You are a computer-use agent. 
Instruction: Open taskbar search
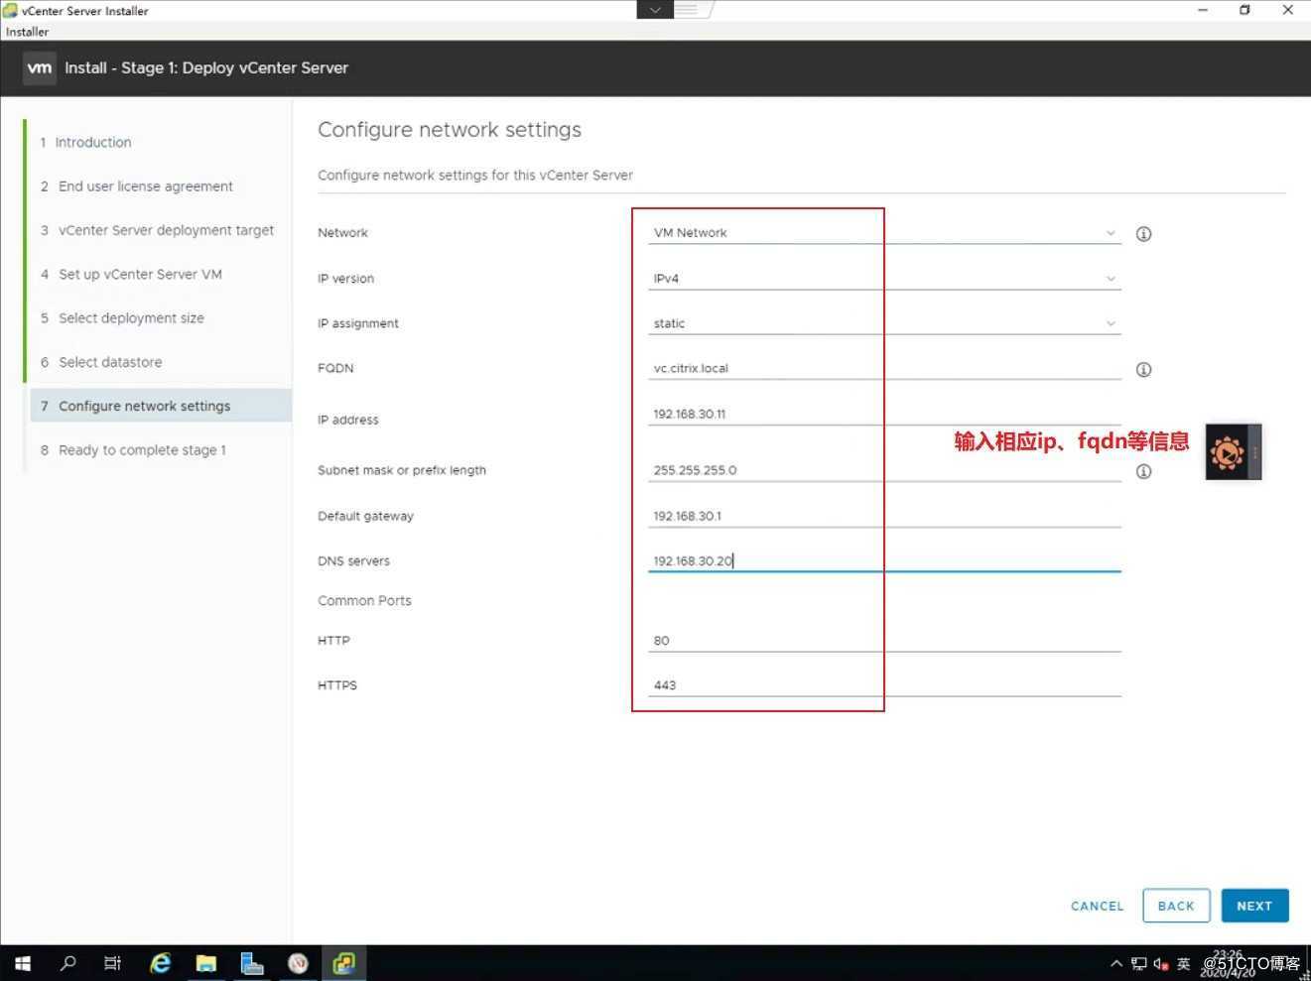pos(67,963)
